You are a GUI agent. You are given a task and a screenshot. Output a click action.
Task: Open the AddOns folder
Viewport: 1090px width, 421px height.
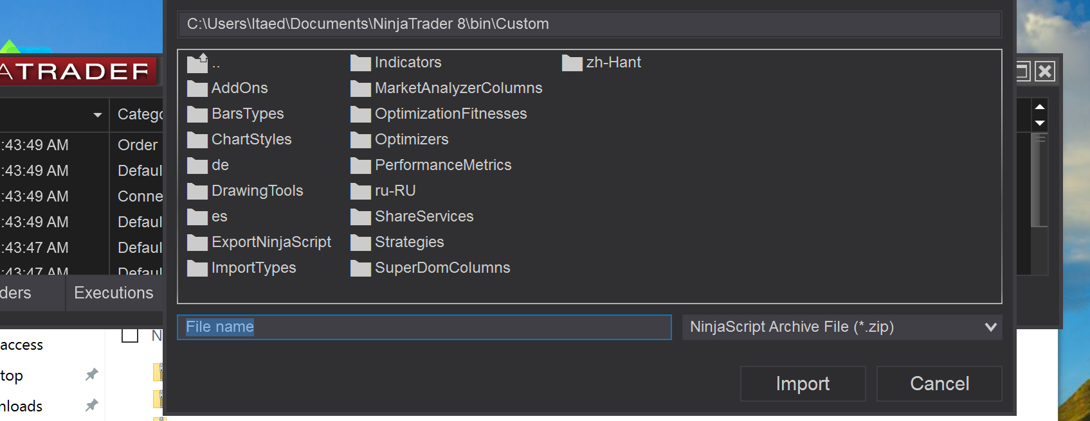pyautogui.click(x=227, y=88)
